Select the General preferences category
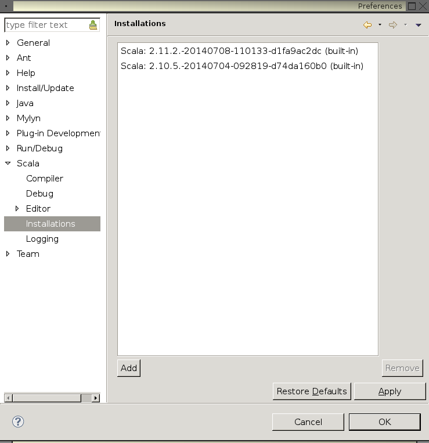 click(33, 43)
